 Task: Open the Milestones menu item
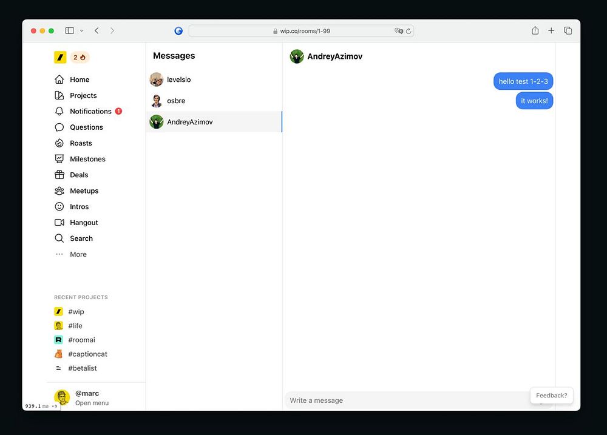coord(87,159)
